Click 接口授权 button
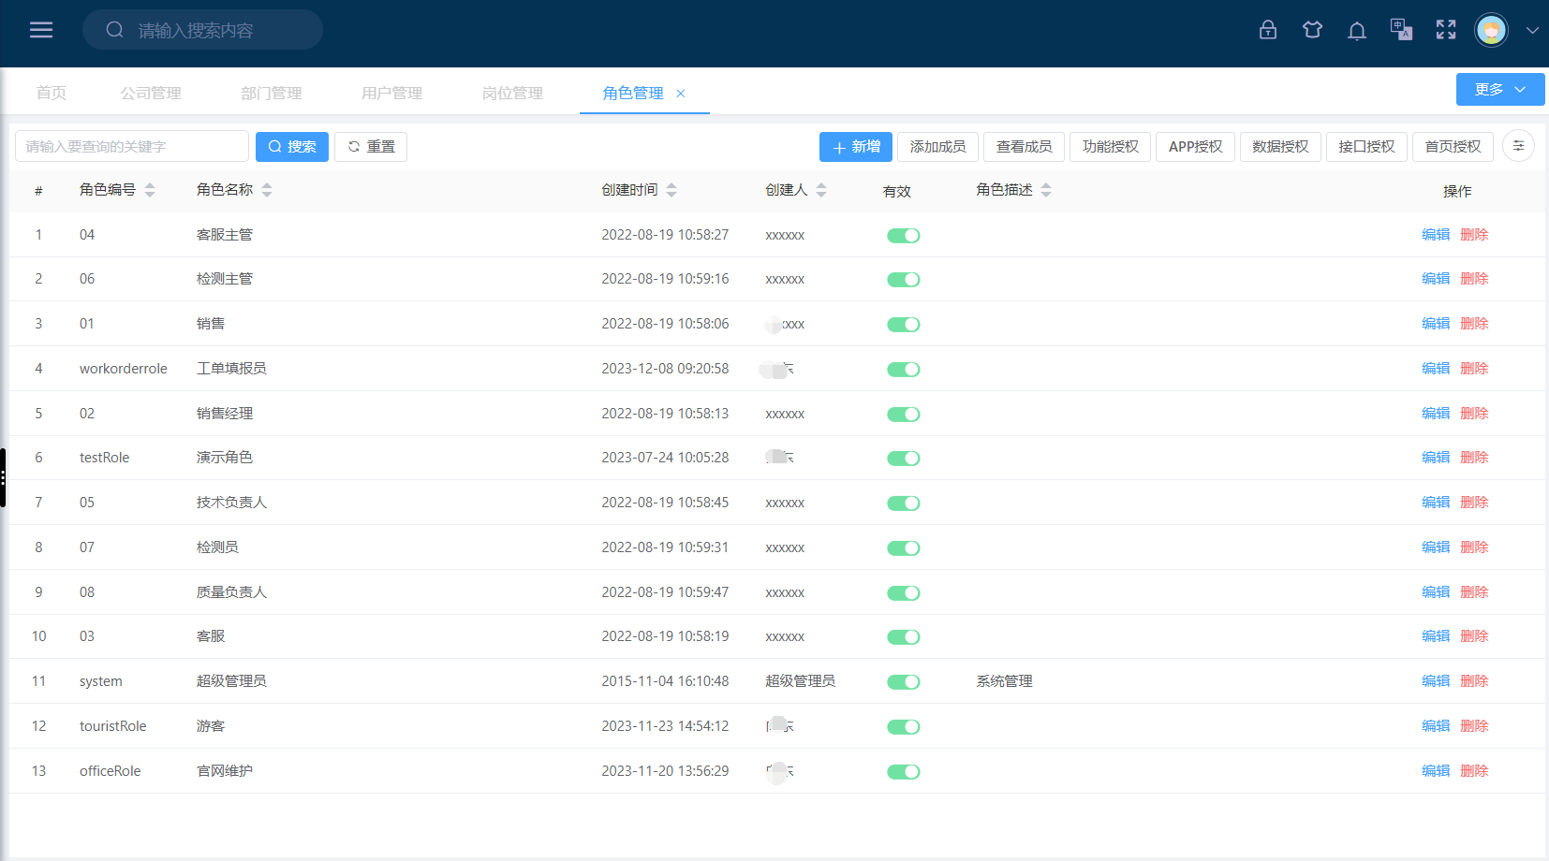This screenshot has width=1549, height=861. [1367, 147]
